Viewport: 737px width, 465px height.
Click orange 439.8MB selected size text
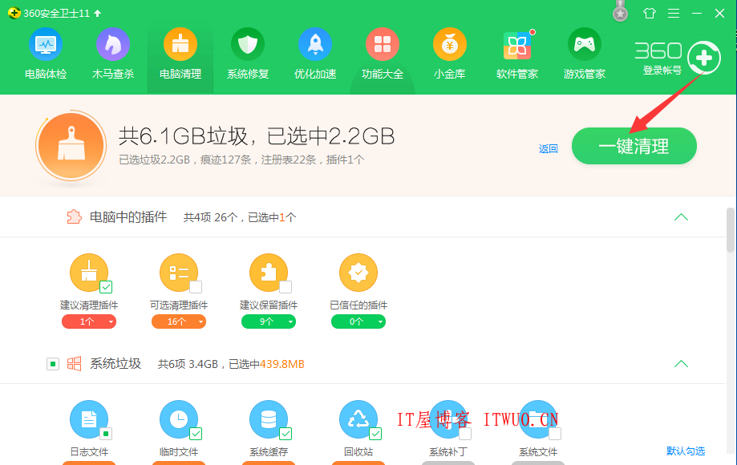[282, 364]
